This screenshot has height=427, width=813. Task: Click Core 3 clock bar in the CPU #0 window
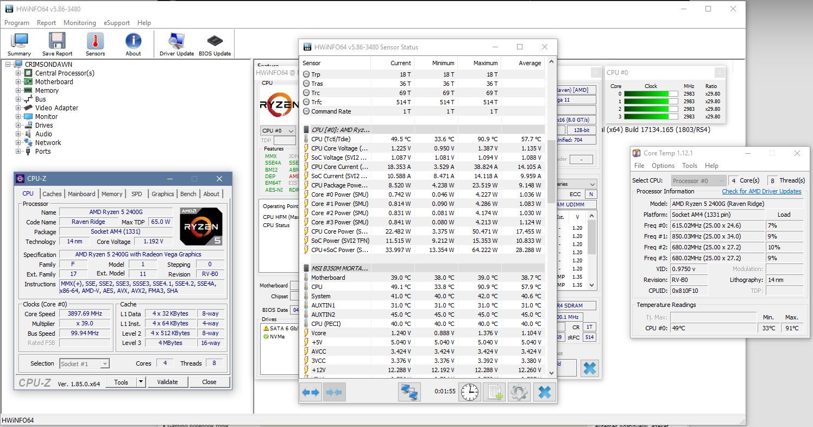[651, 116]
